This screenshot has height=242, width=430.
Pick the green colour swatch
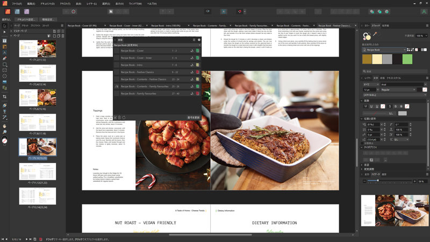[407, 59]
